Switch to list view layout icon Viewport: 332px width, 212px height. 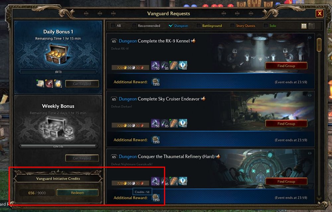pos(311,26)
